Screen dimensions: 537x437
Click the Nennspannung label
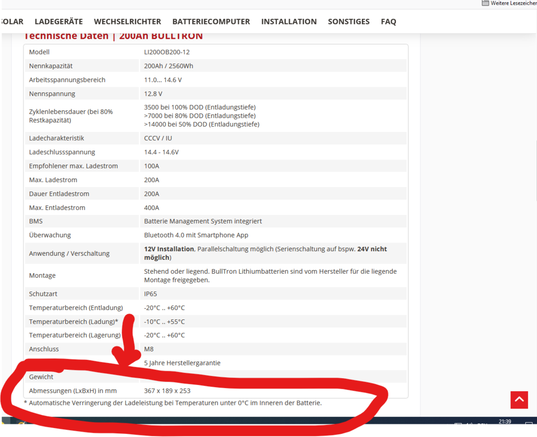coord(52,93)
